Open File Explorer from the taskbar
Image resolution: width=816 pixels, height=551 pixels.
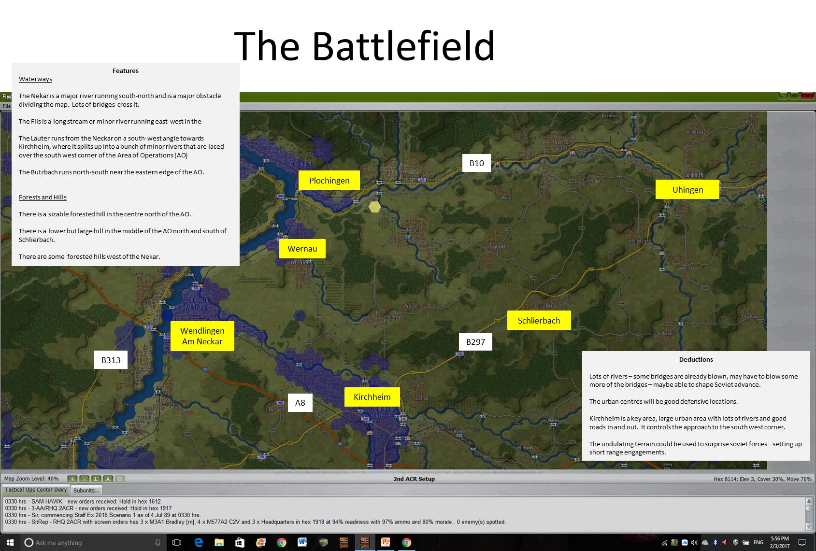[x=219, y=542]
